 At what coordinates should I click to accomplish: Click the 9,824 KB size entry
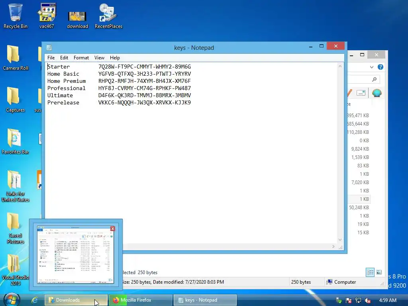click(x=360, y=149)
